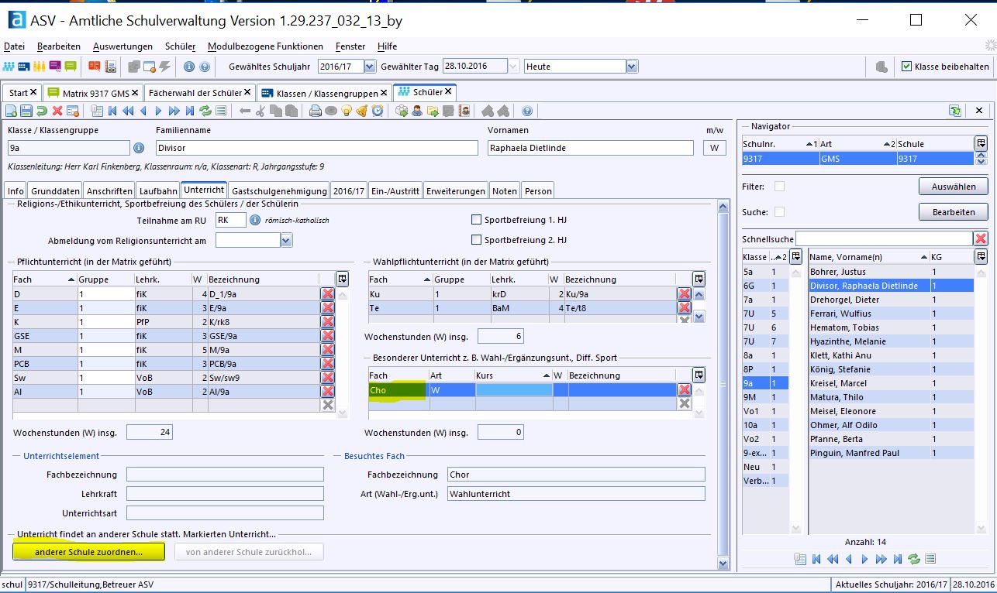Click the printer icon in the Schüler toolbar
This screenshot has height=593, width=997.
[x=316, y=111]
